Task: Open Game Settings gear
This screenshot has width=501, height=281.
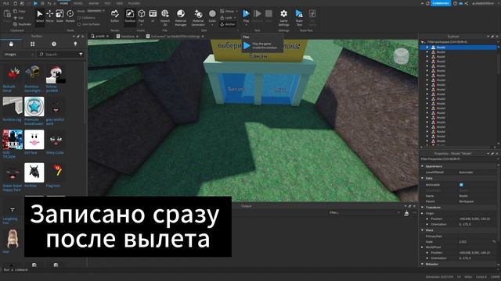Action: (283, 17)
